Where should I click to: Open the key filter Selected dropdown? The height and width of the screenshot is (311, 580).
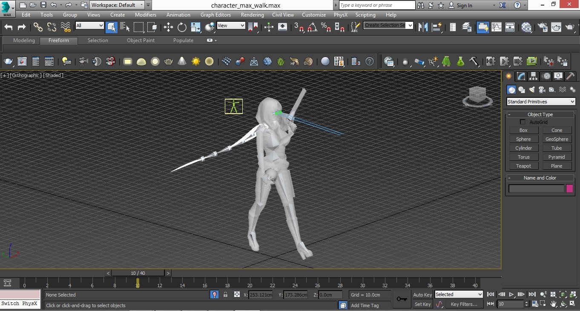pos(459,294)
